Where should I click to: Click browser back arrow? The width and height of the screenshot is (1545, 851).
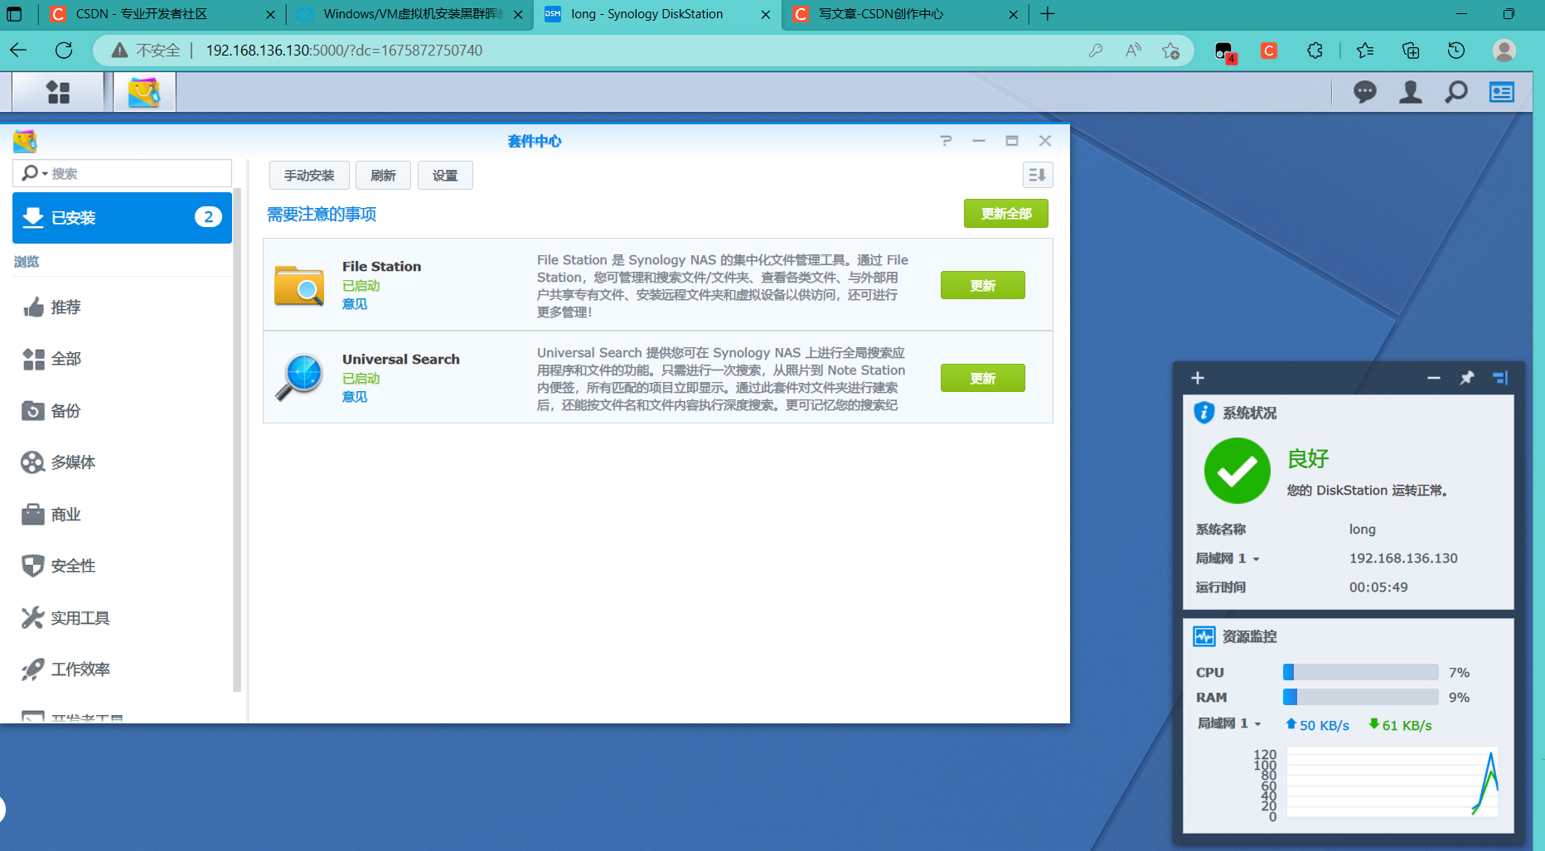click(x=18, y=51)
